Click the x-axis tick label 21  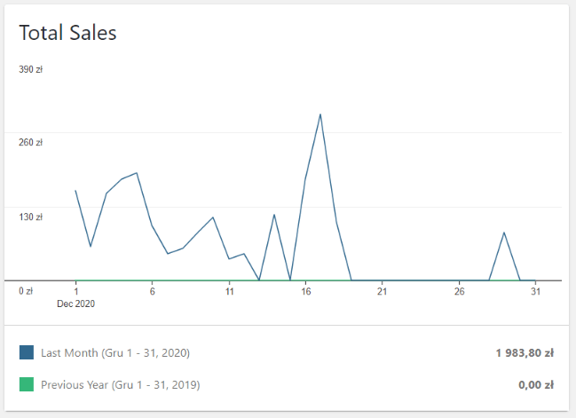pyautogui.click(x=382, y=290)
